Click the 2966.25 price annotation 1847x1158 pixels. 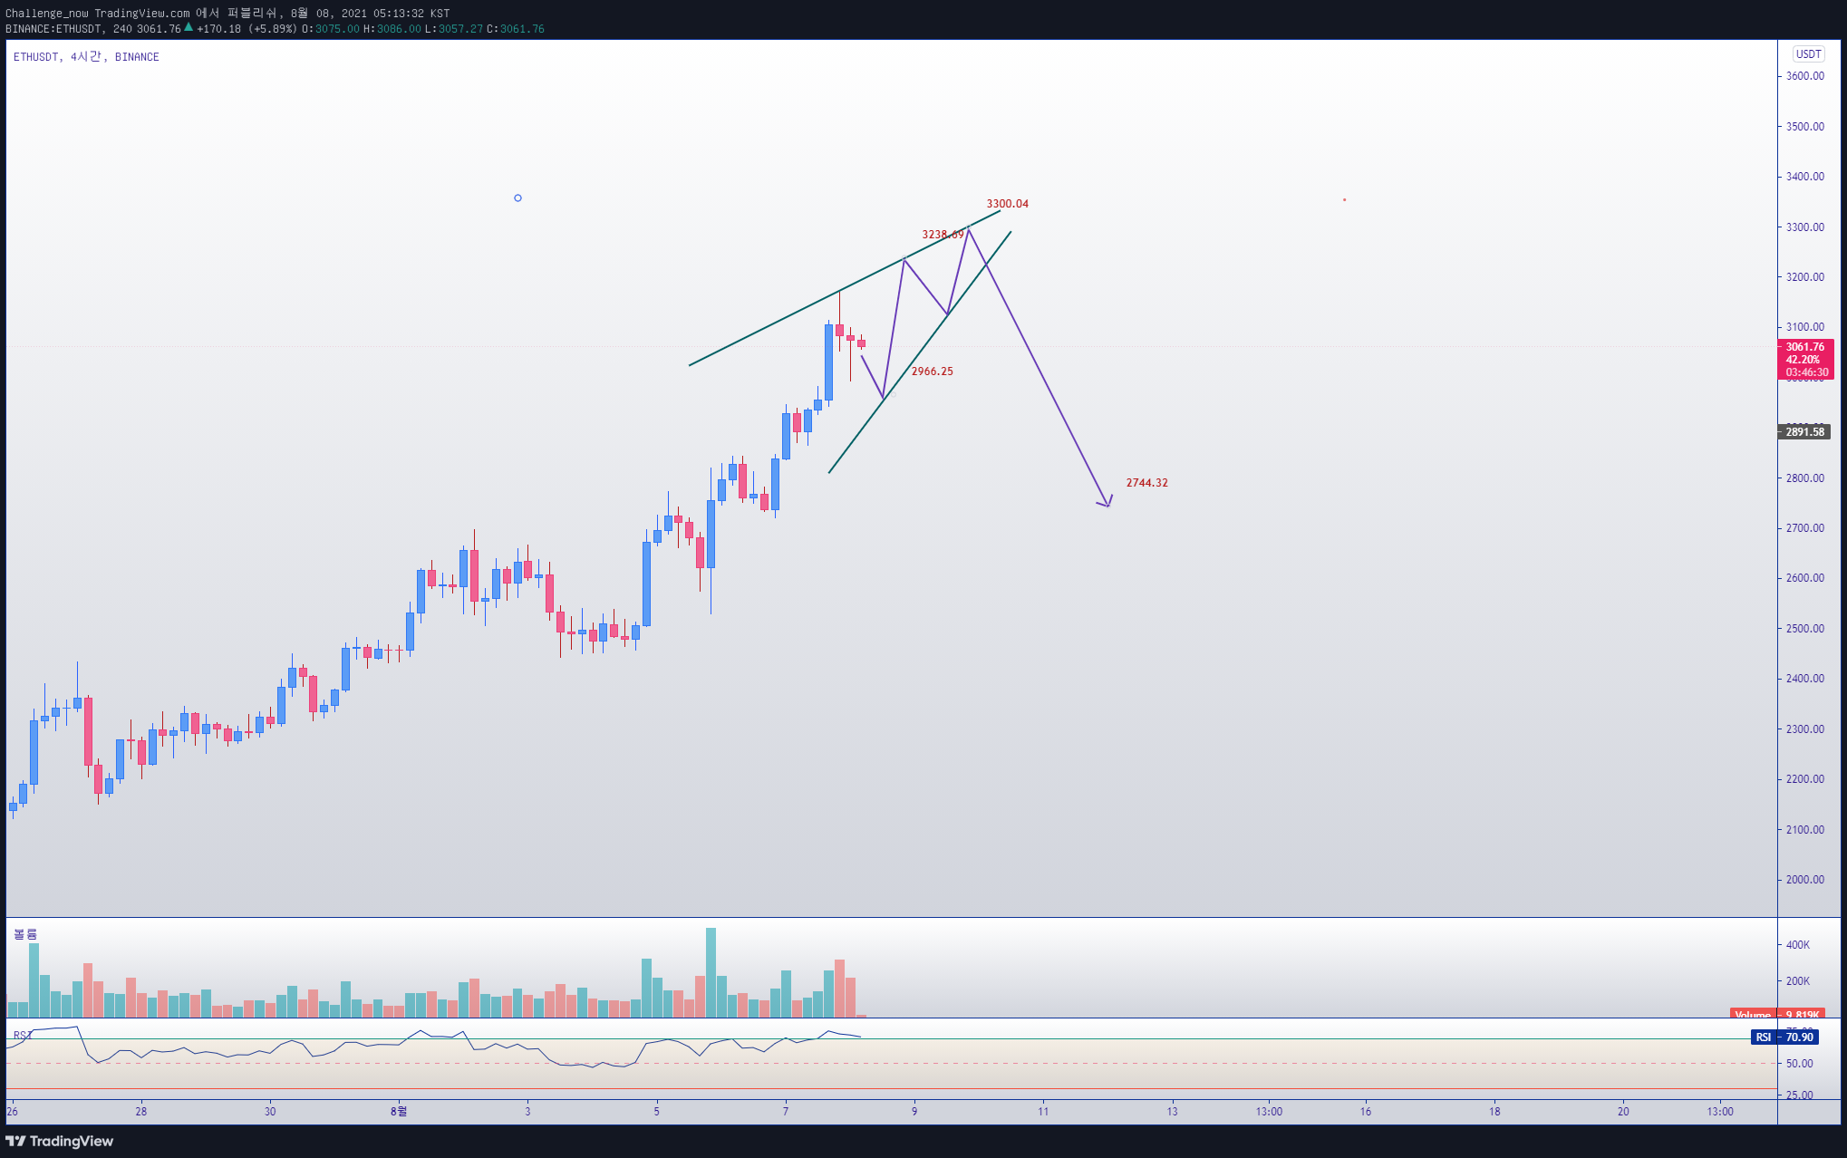(932, 372)
